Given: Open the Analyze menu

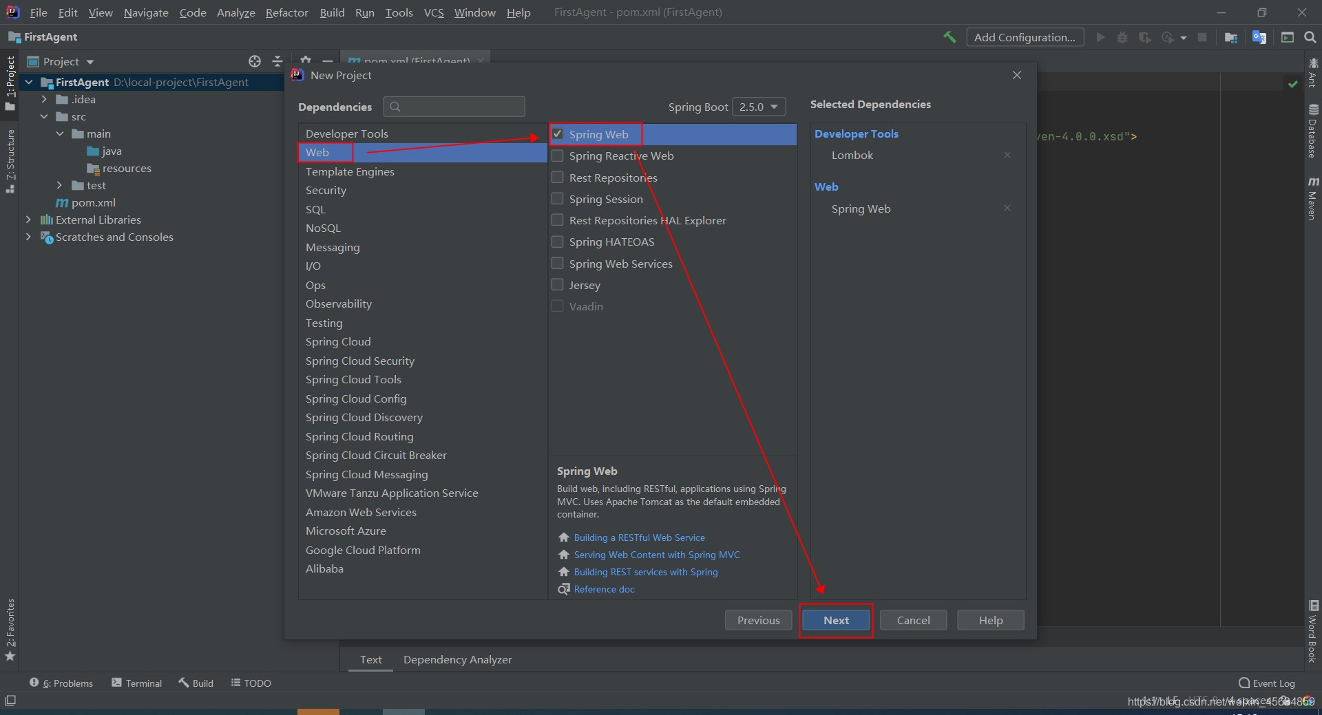Looking at the screenshot, I should (x=235, y=12).
